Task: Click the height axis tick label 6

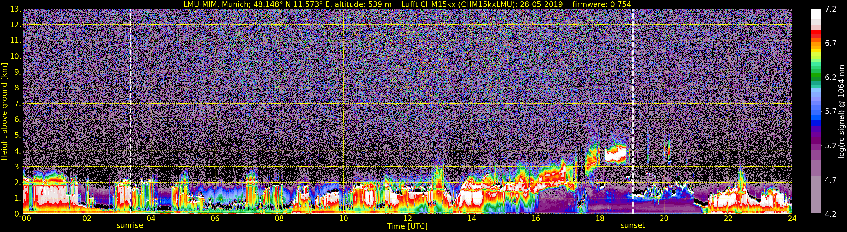Action: (x=17, y=120)
